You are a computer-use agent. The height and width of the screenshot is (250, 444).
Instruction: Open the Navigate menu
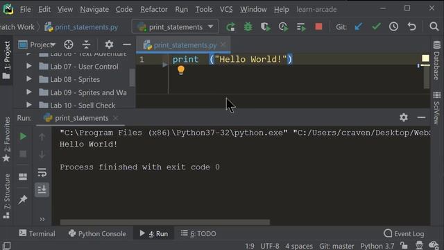click(94, 9)
